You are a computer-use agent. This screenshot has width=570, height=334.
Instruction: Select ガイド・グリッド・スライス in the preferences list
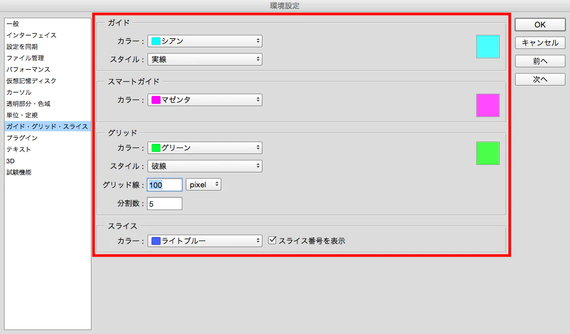(47, 126)
